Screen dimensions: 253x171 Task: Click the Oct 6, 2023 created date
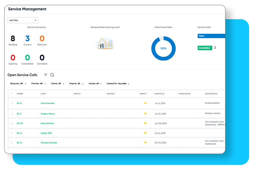[160, 133]
